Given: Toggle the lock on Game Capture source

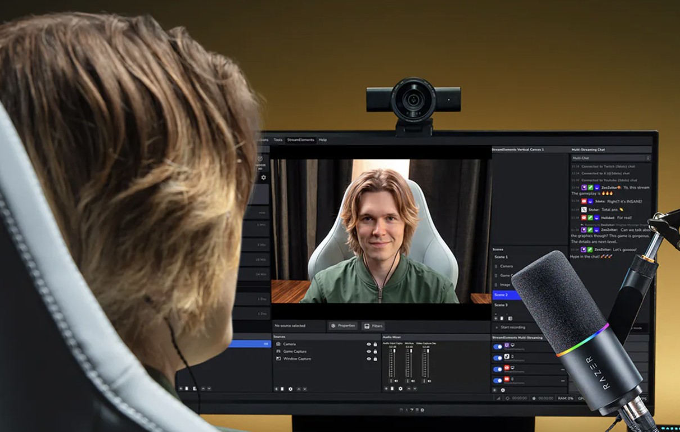Looking at the screenshot, I should pos(375,351).
